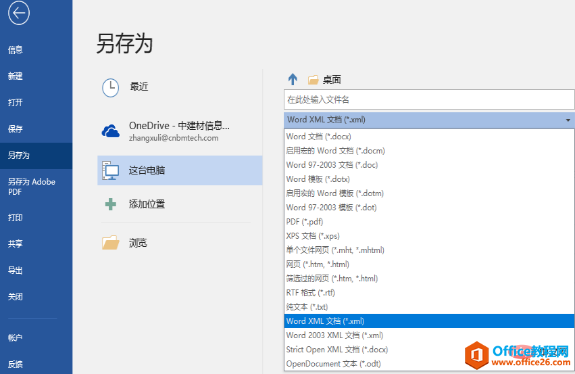Click the file name input field
The image size is (575, 374).
(x=429, y=99)
